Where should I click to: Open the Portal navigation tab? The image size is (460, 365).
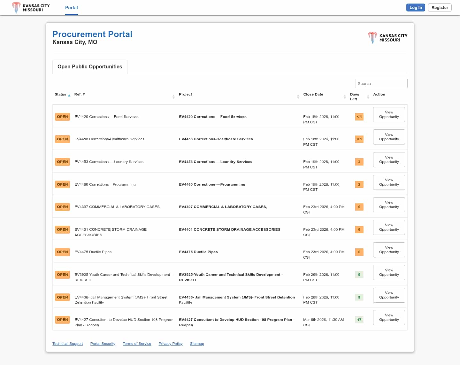[x=71, y=8]
